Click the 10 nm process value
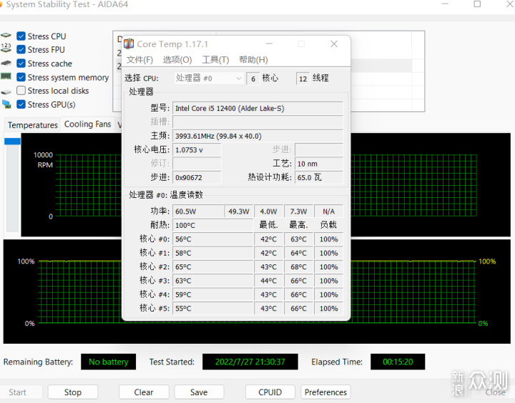The height and width of the screenshot is (403, 515). (318, 164)
